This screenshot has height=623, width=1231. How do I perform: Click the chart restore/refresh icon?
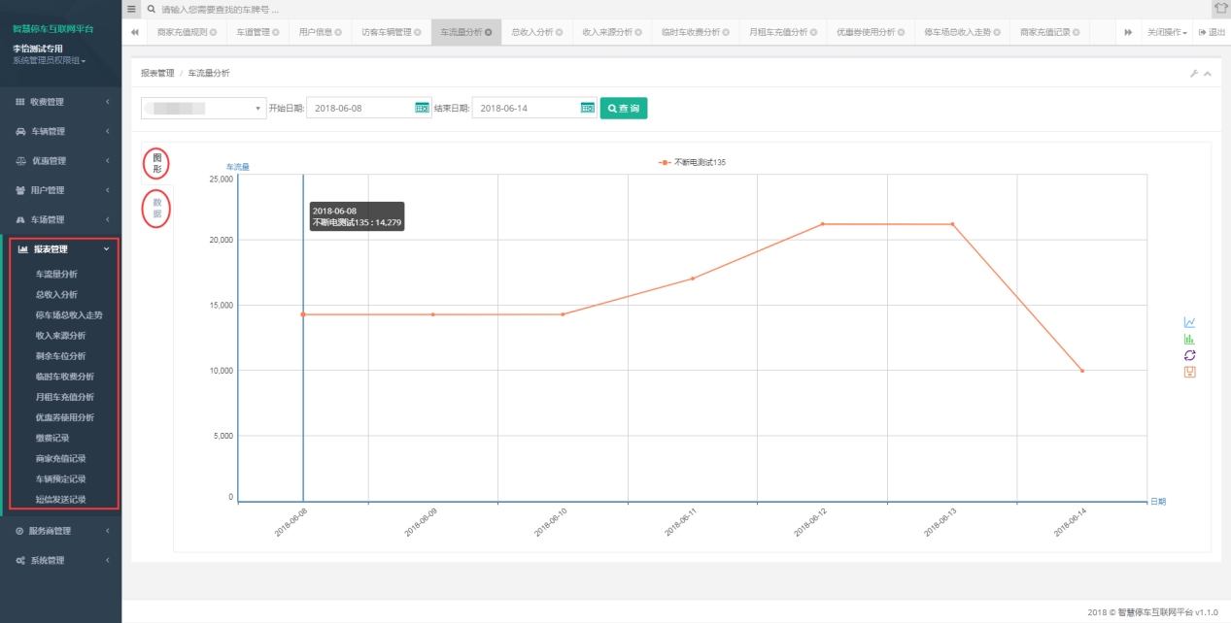(x=1189, y=355)
